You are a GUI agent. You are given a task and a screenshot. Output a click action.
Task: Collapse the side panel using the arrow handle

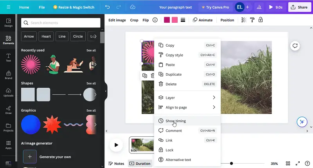coord(106,91)
